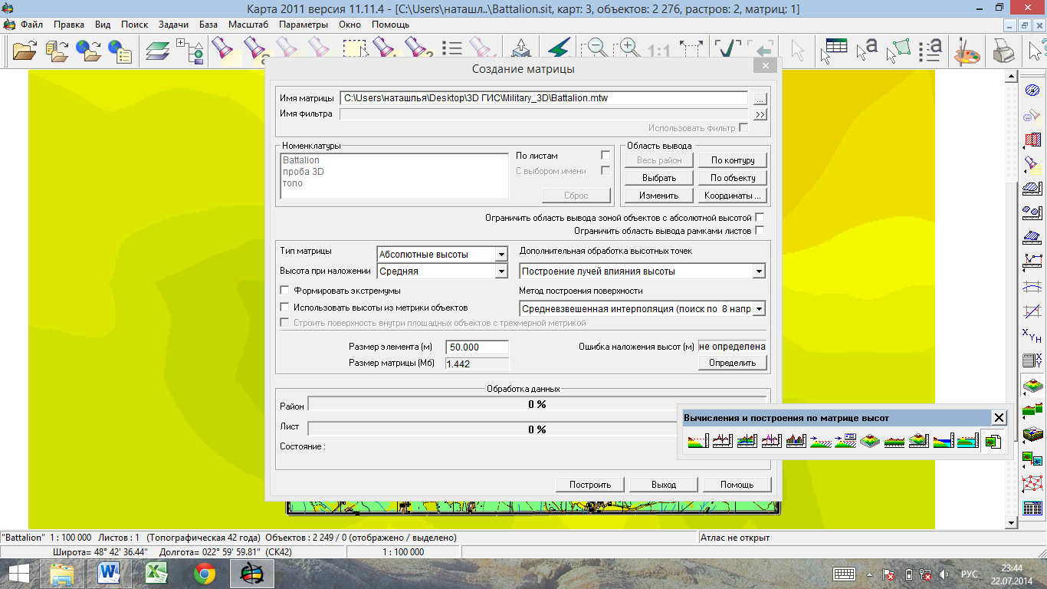The width and height of the screenshot is (1047, 589).
Task: Click the matrix name path input field
Action: [543, 98]
